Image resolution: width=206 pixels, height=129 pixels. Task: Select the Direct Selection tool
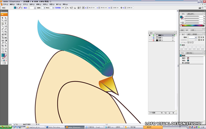click(5, 18)
